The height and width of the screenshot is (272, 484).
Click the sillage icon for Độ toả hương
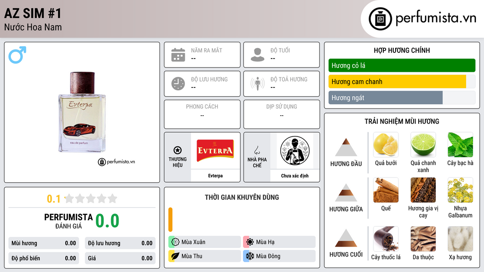tap(258, 84)
